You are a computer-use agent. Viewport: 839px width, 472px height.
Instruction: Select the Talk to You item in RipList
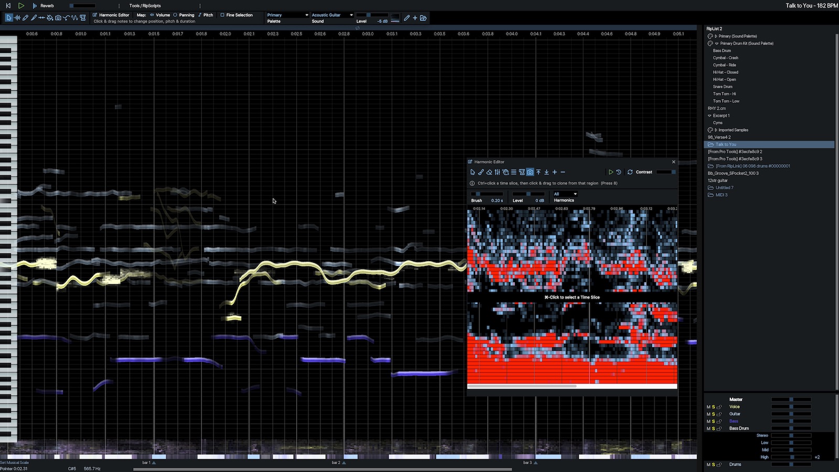tap(725, 144)
